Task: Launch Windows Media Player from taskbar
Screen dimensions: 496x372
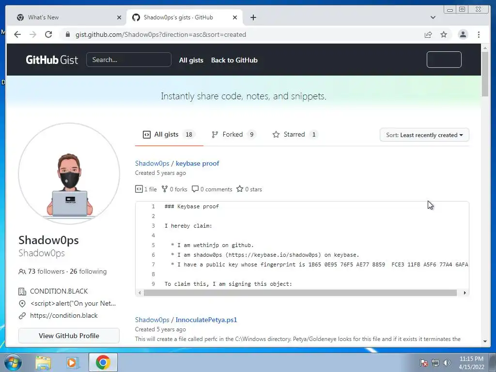Action: [x=72, y=362]
